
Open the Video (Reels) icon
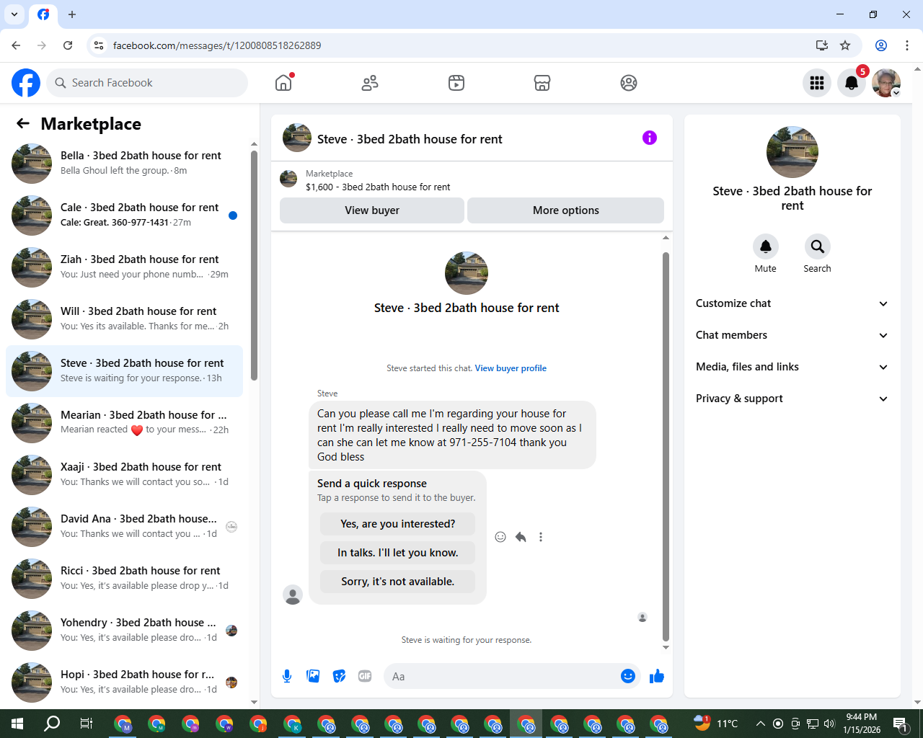click(x=456, y=83)
